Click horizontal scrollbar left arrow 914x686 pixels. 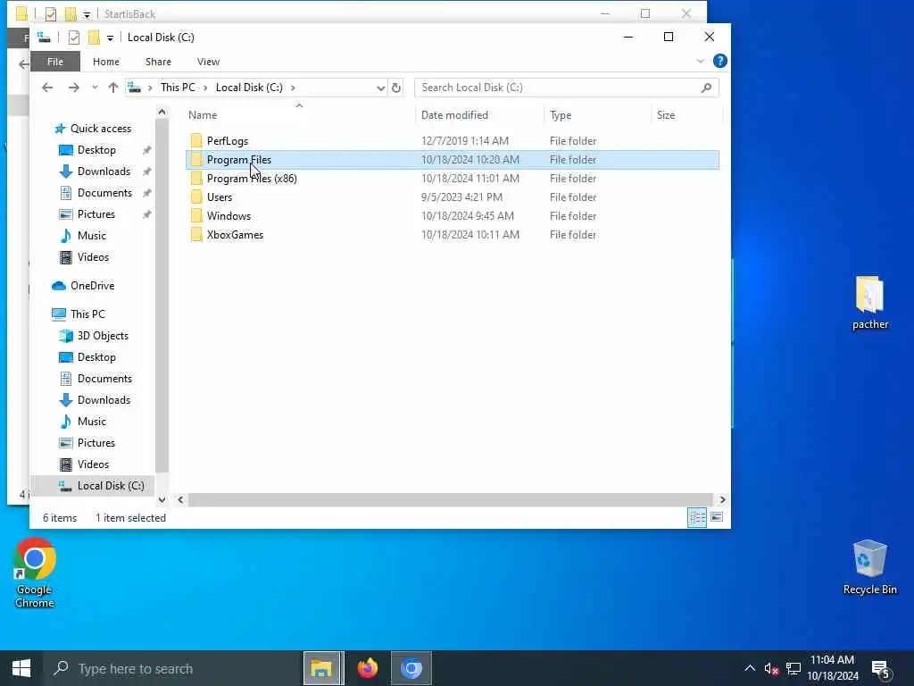point(180,500)
